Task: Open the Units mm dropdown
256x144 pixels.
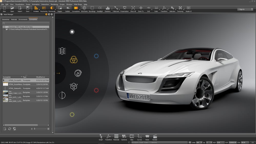Action: pos(199,142)
